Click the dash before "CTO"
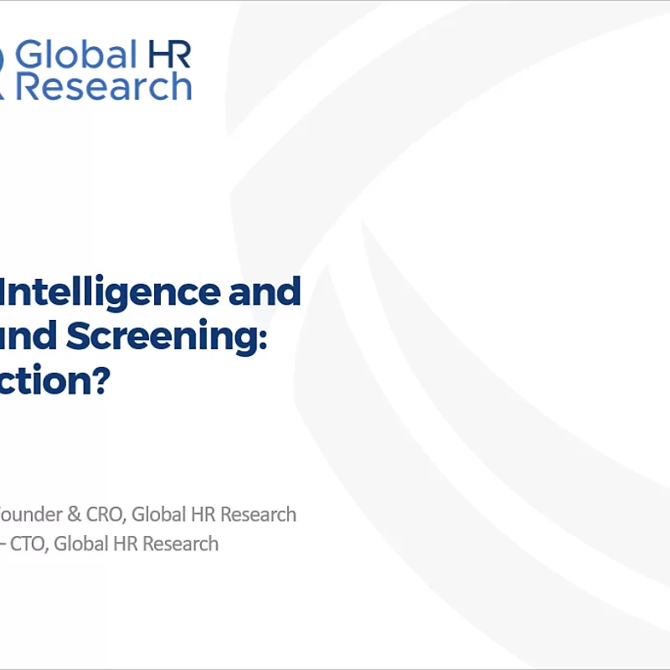Screen dimensions: 670x670 coord(4,544)
